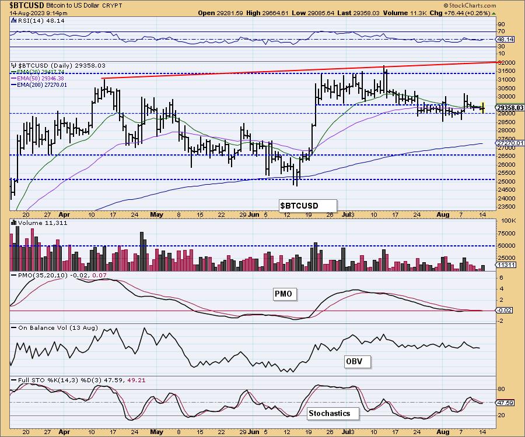Click the PMO(35,20,10) -0.02, 0.07 legend
The image size is (525, 437).
click(x=62, y=275)
